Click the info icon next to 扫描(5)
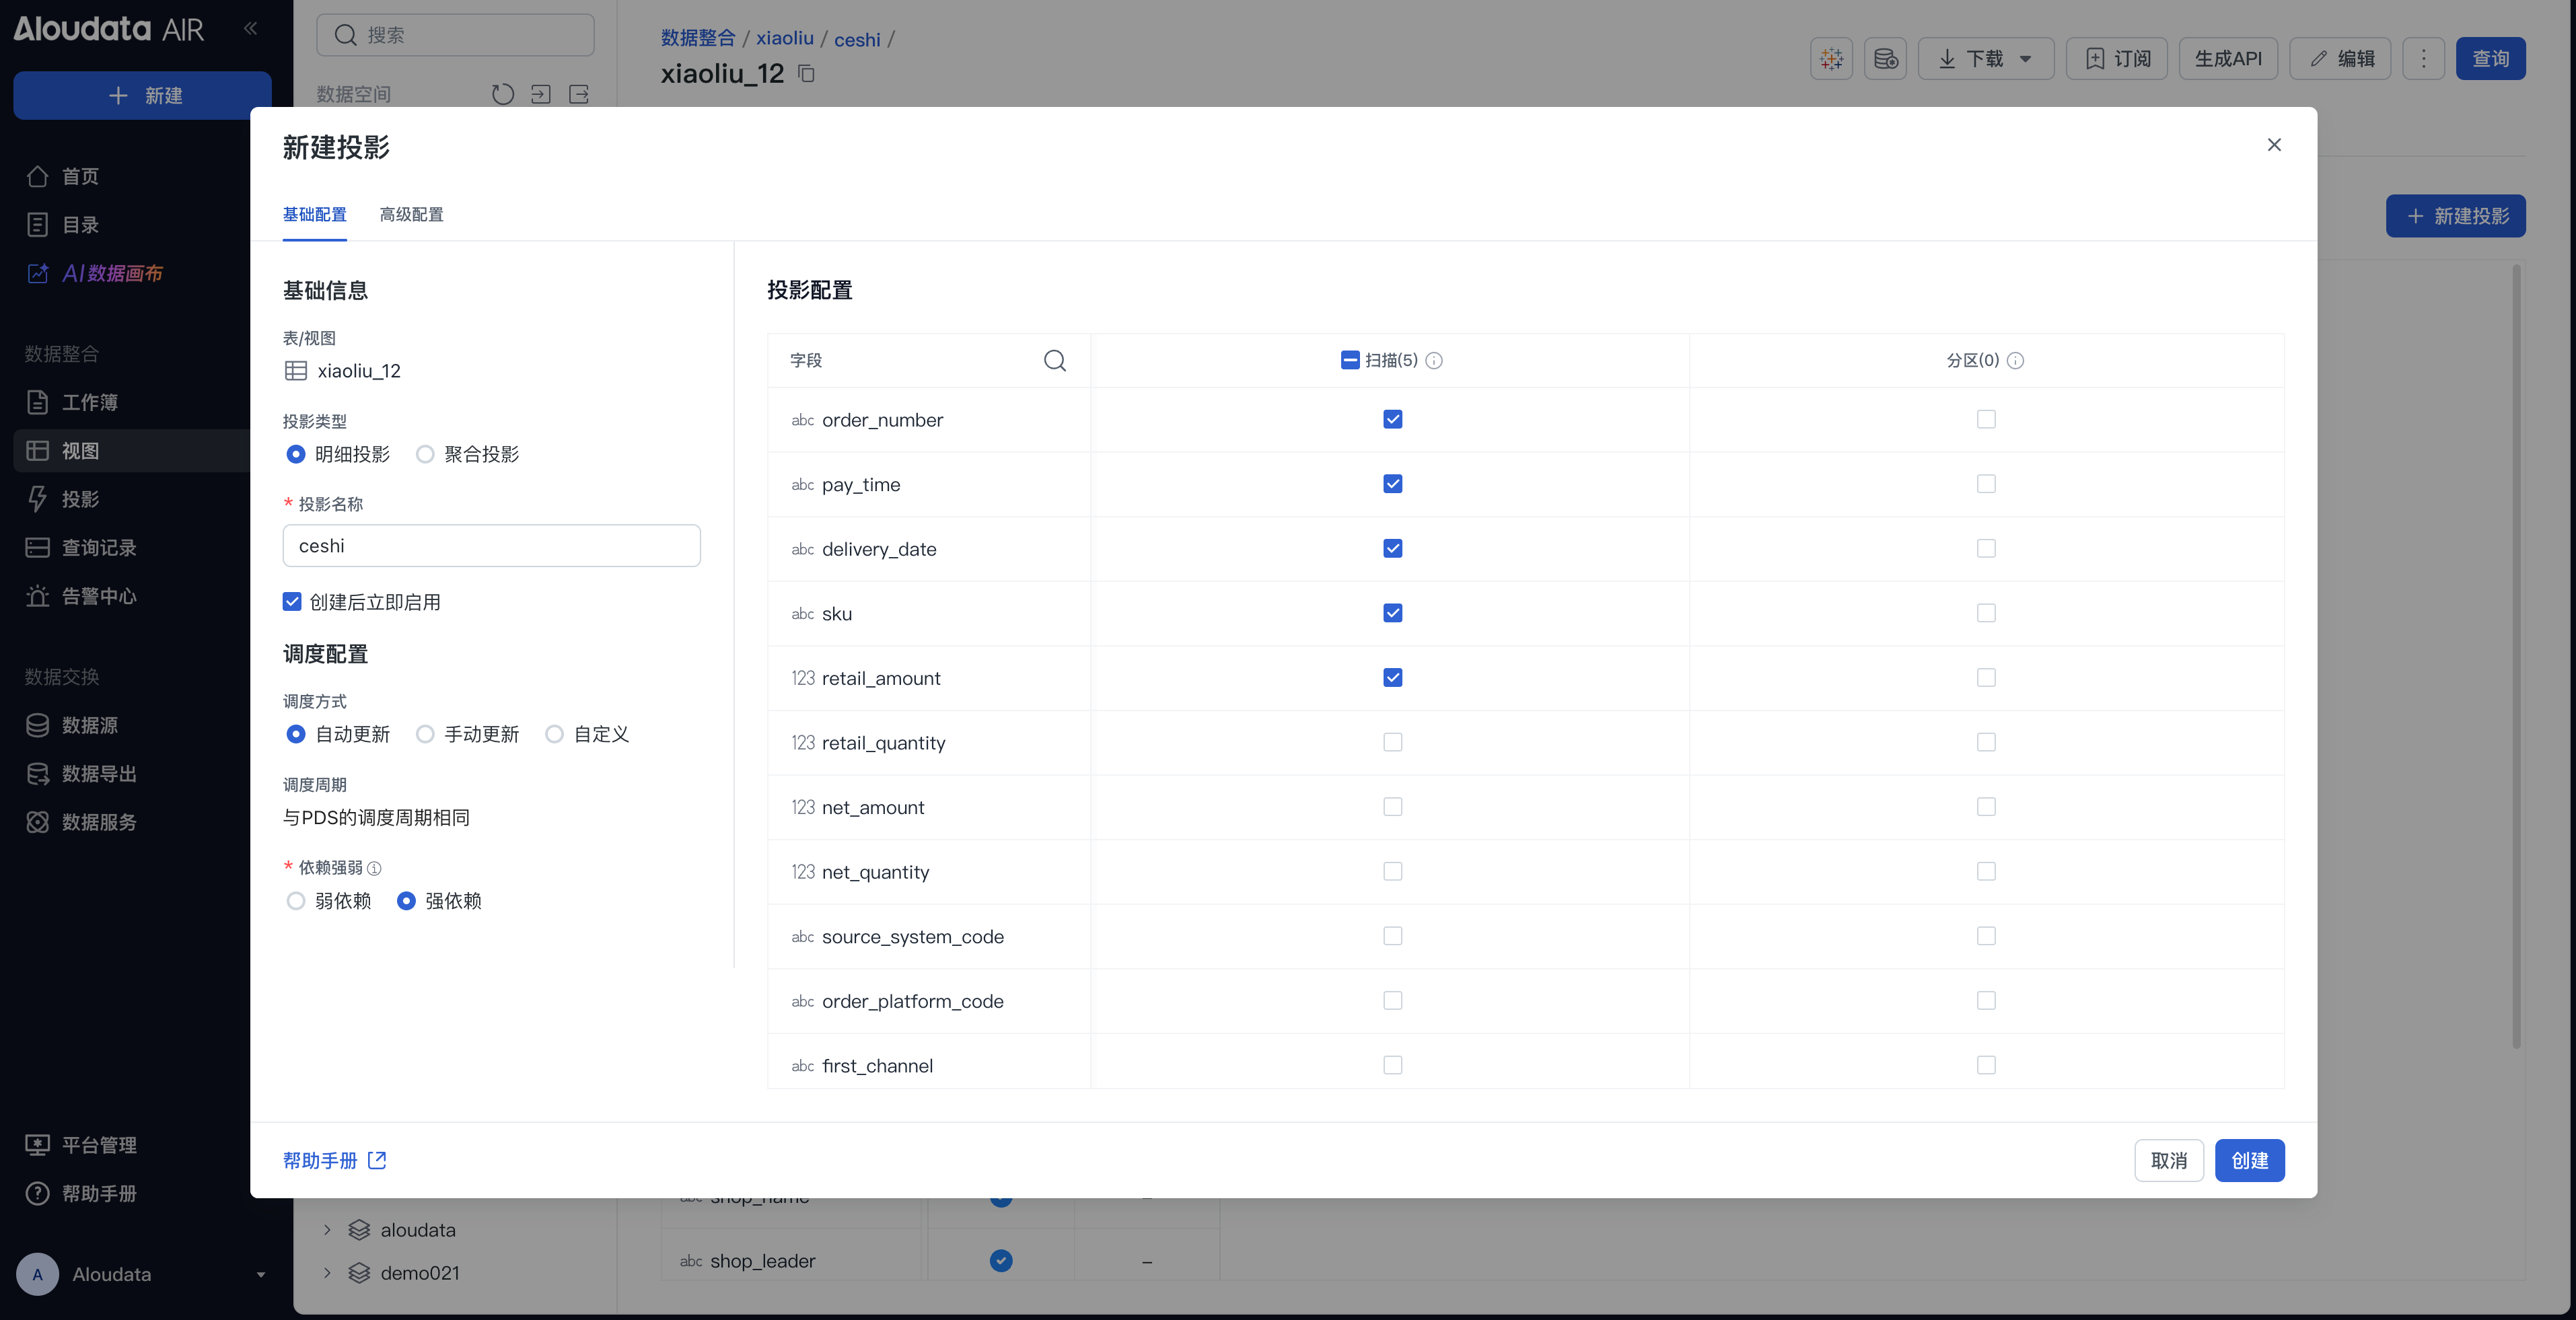Viewport: 2576px width, 1320px height. click(x=1434, y=360)
